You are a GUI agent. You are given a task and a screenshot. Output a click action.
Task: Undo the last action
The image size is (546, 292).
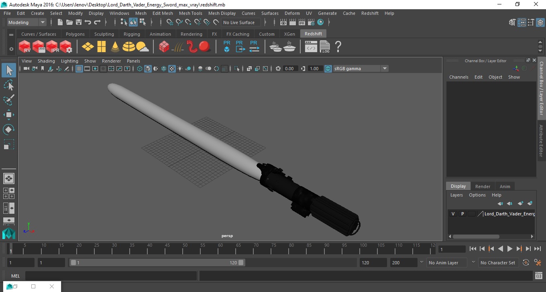click(x=88, y=22)
